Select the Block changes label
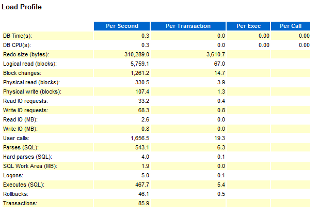This screenshot has height=214, width=319. [22, 73]
